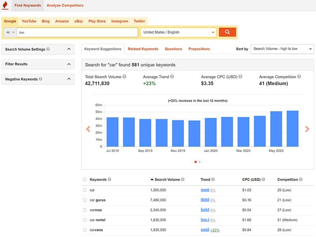This screenshot has width=316, height=237.
Task: Select the eBay source tab
Action: 79,21
